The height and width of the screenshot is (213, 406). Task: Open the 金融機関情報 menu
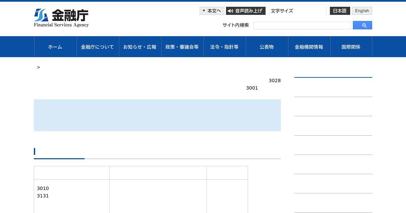pyautogui.click(x=309, y=47)
